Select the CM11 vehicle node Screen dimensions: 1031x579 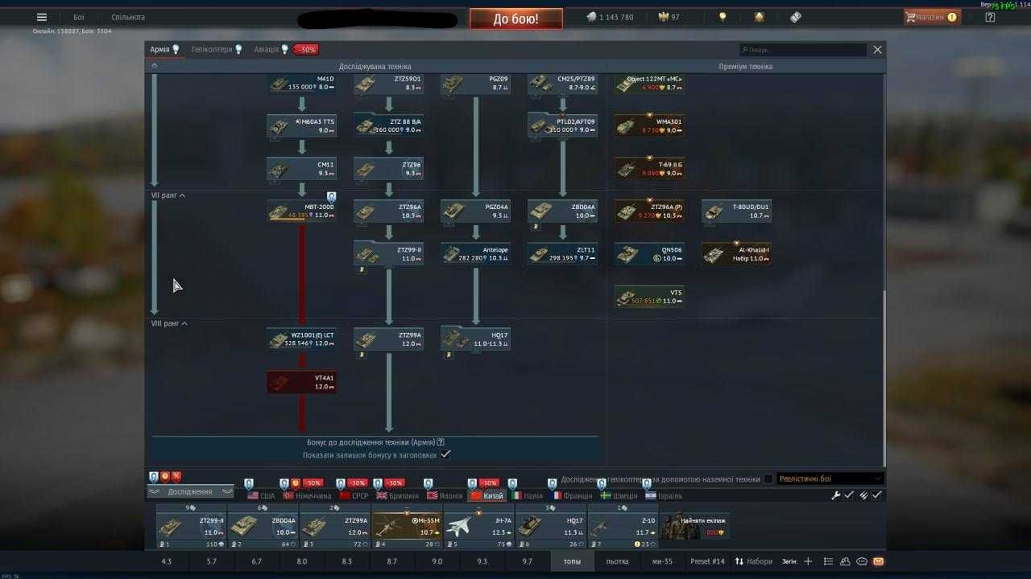click(x=302, y=169)
